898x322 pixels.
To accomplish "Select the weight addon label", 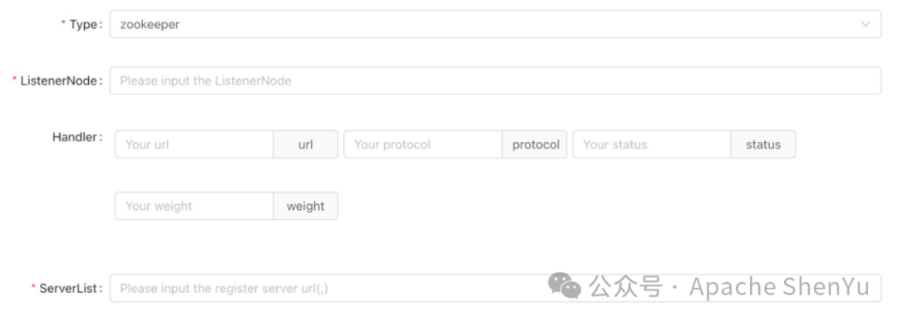I will coord(305,206).
